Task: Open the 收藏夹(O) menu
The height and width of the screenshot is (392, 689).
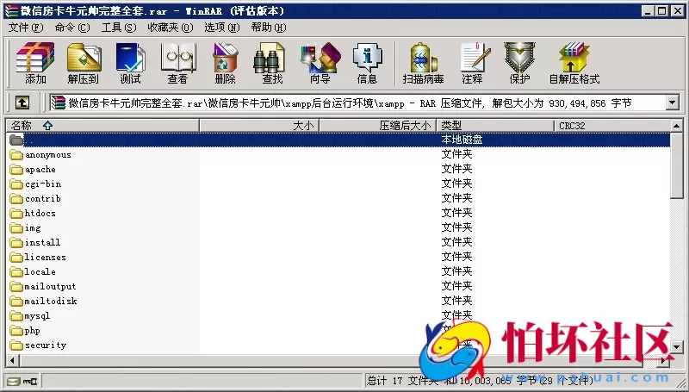Action: tap(170, 28)
